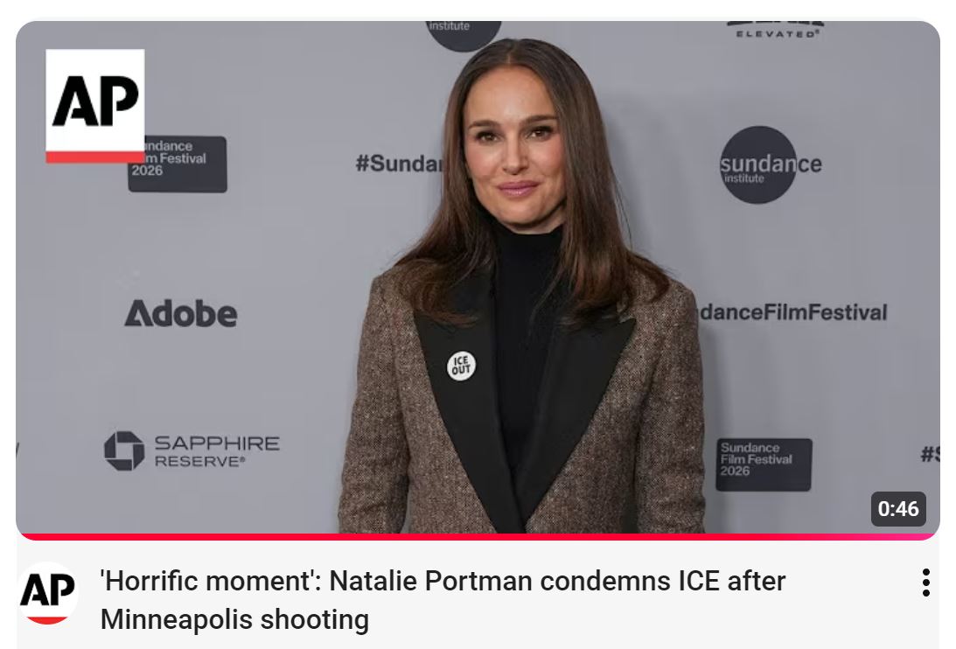
Task: Click the bottom-right Sundance Film Festival 2026 badge
Action: 764,464
